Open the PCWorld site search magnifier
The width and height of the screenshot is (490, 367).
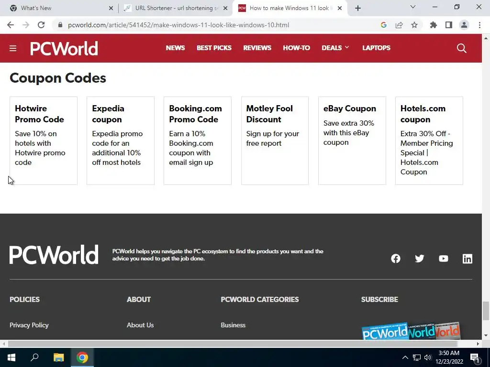(462, 48)
